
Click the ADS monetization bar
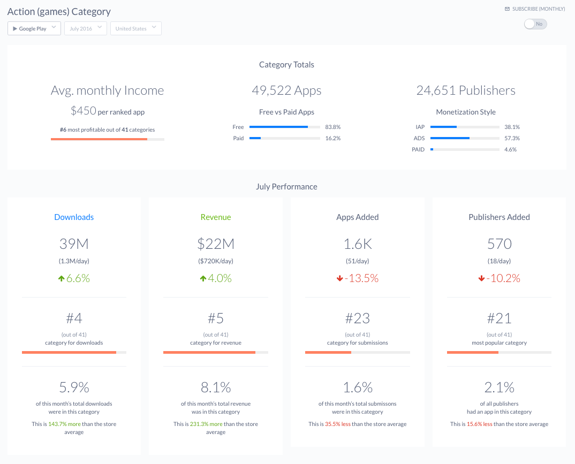pos(465,138)
